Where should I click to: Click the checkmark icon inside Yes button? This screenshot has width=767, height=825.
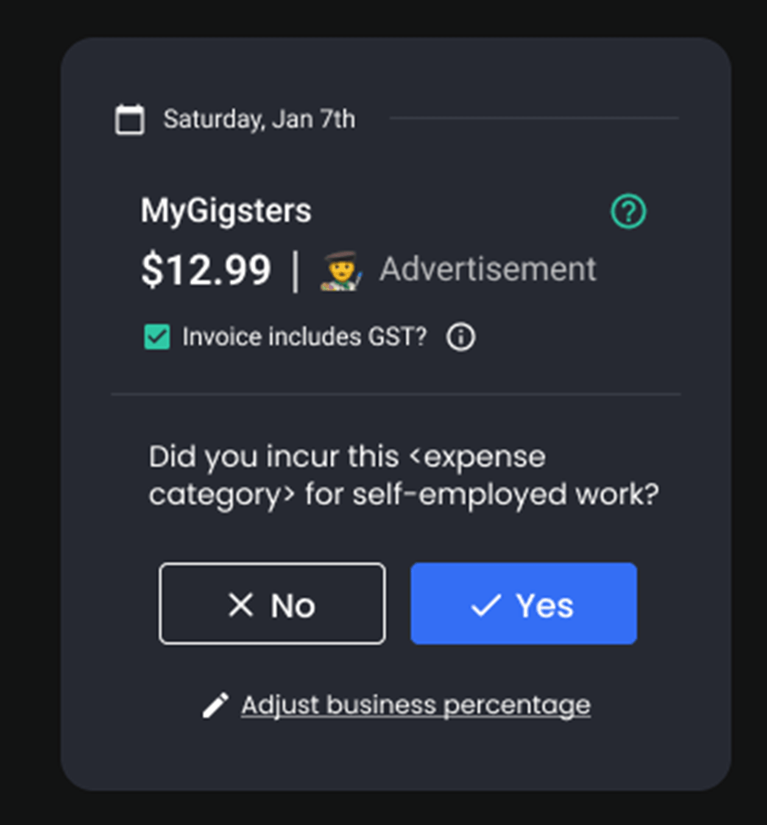[486, 606]
